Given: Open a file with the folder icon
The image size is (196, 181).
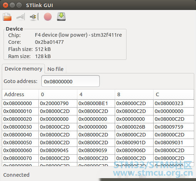Looking at the screenshot, I should (7, 17).
